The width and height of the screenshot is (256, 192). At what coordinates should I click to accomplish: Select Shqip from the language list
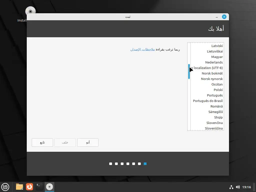point(207,117)
